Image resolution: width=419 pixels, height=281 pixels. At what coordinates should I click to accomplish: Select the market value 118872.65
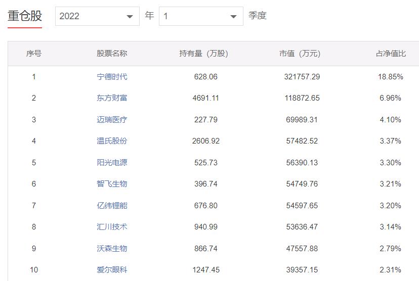[x=302, y=98]
